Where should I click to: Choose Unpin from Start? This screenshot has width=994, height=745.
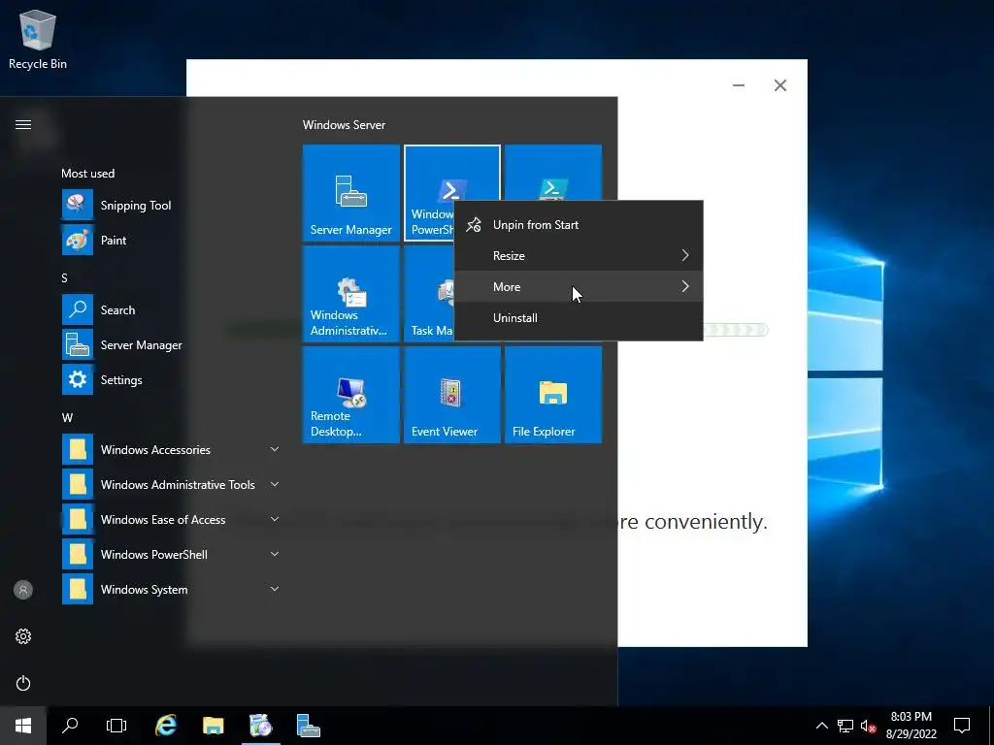tap(579, 224)
